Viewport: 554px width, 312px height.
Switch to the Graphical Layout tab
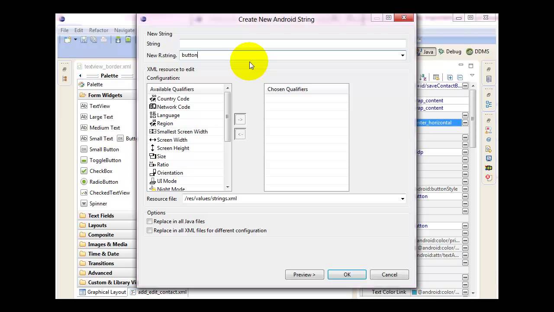(x=103, y=292)
